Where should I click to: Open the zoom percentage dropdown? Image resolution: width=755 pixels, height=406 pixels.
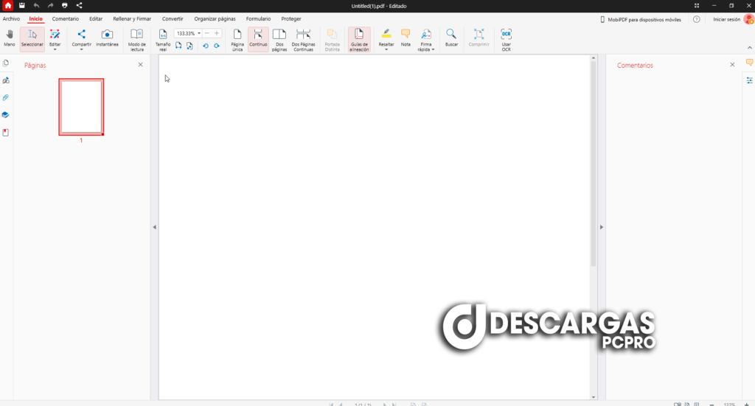199,33
